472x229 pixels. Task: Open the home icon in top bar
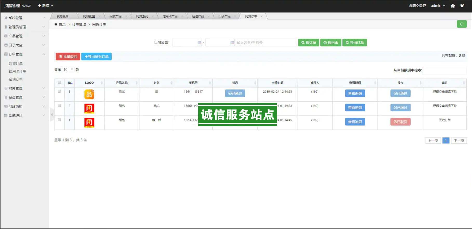[x=453, y=6]
